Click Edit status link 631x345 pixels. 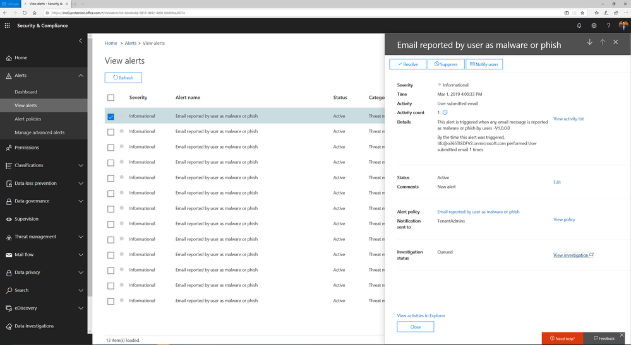point(557,182)
